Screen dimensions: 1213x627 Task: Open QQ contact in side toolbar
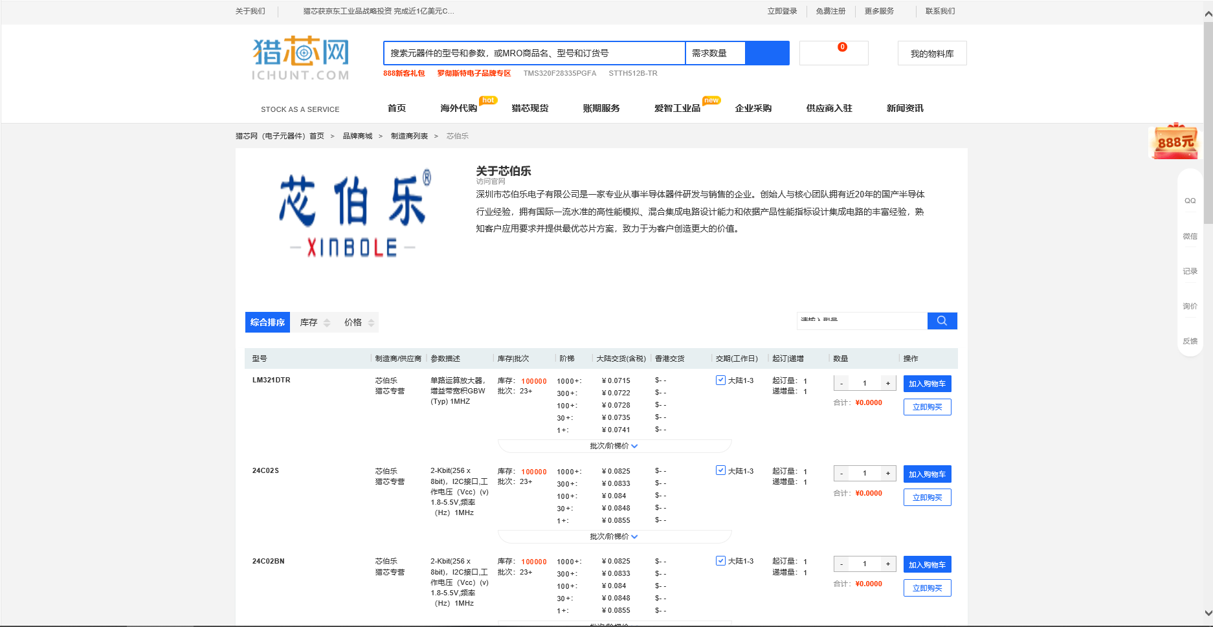[1190, 201]
